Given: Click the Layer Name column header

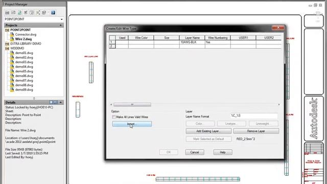Looking at the screenshot, I should [192, 38].
